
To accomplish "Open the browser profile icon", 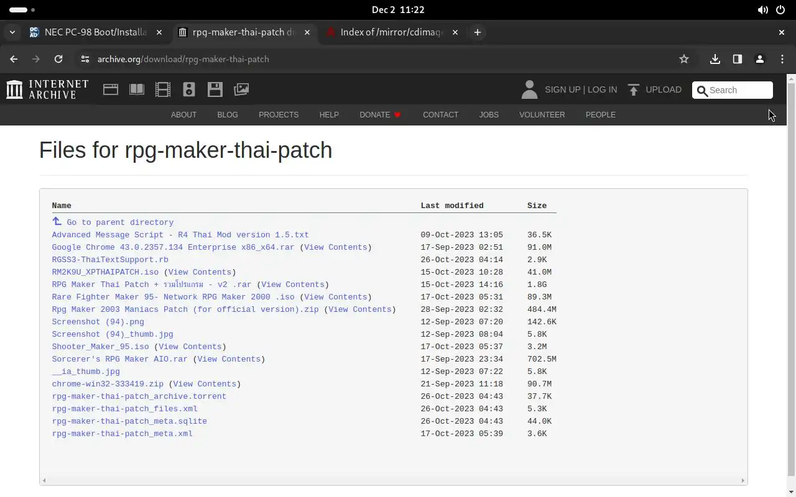I will [760, 59].
